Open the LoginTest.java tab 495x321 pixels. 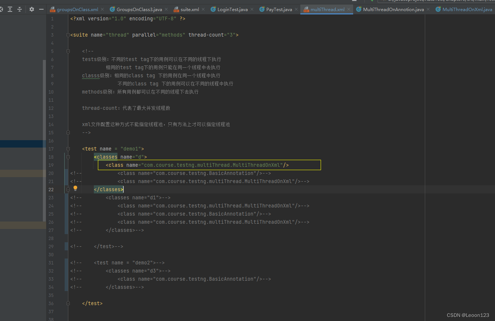232,10
